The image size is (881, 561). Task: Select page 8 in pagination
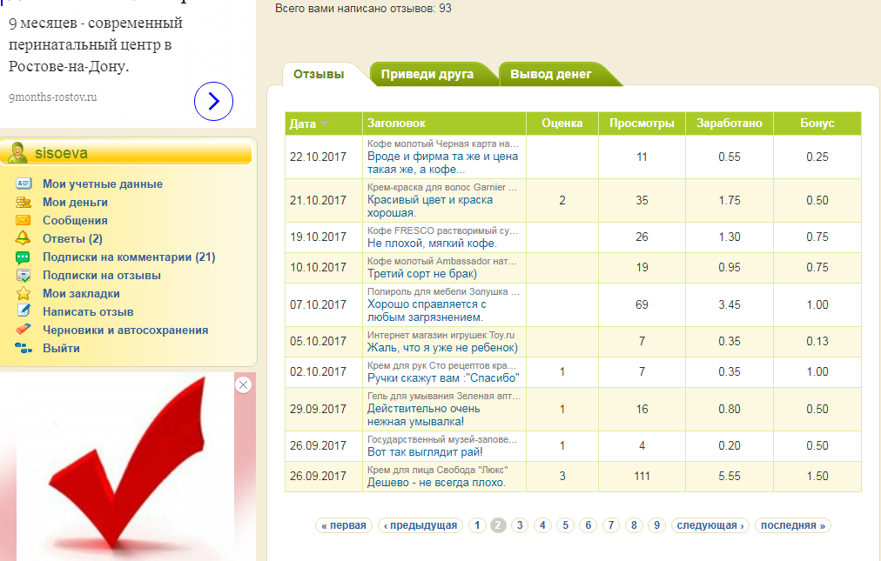click(x=634, y=525)
